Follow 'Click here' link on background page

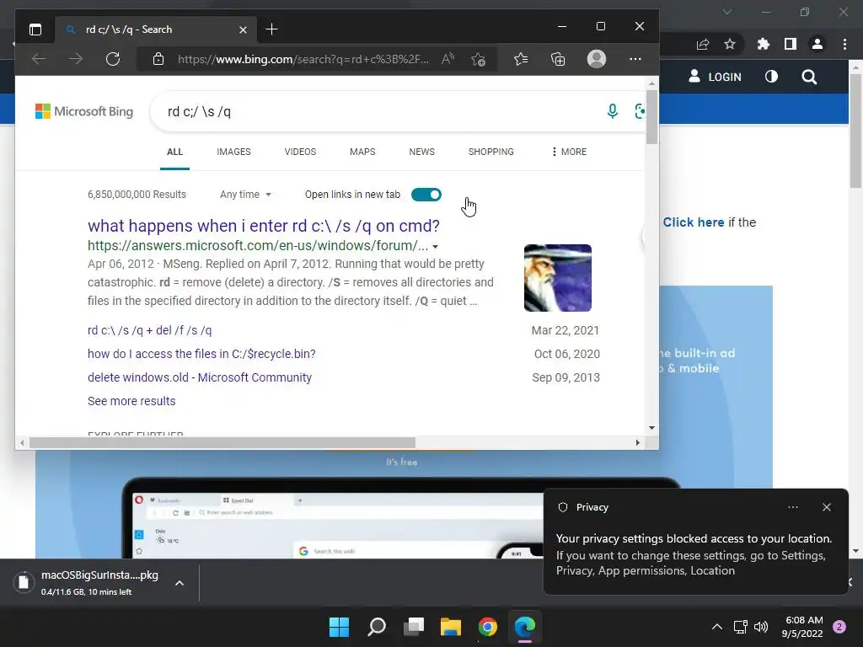coord(694,222)
